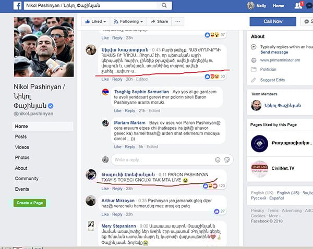The width and height of the screenshot is (313, 249).
Task: Click the Send message link
Action: coord(274,52)
